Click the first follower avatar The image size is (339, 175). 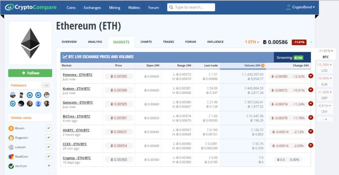pos(13,95)
